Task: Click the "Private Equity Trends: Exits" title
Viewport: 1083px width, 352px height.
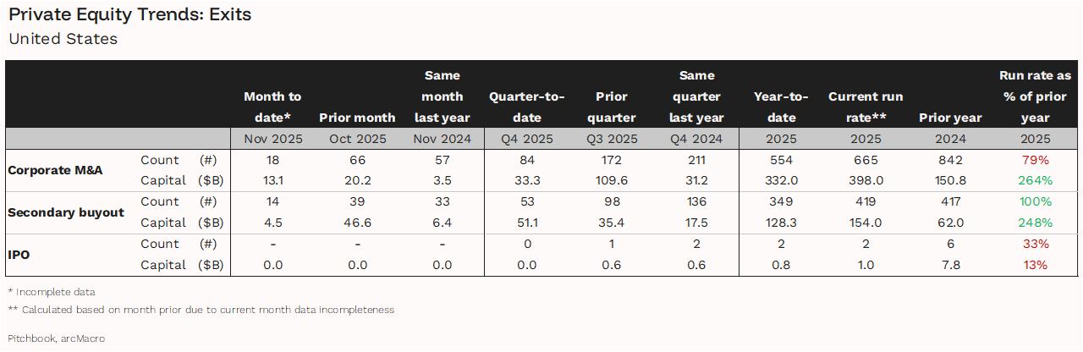Action: [x=129, y=14]
